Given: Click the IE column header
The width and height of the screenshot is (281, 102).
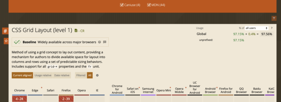Looking at the screenshot, I should coord(97,91).
